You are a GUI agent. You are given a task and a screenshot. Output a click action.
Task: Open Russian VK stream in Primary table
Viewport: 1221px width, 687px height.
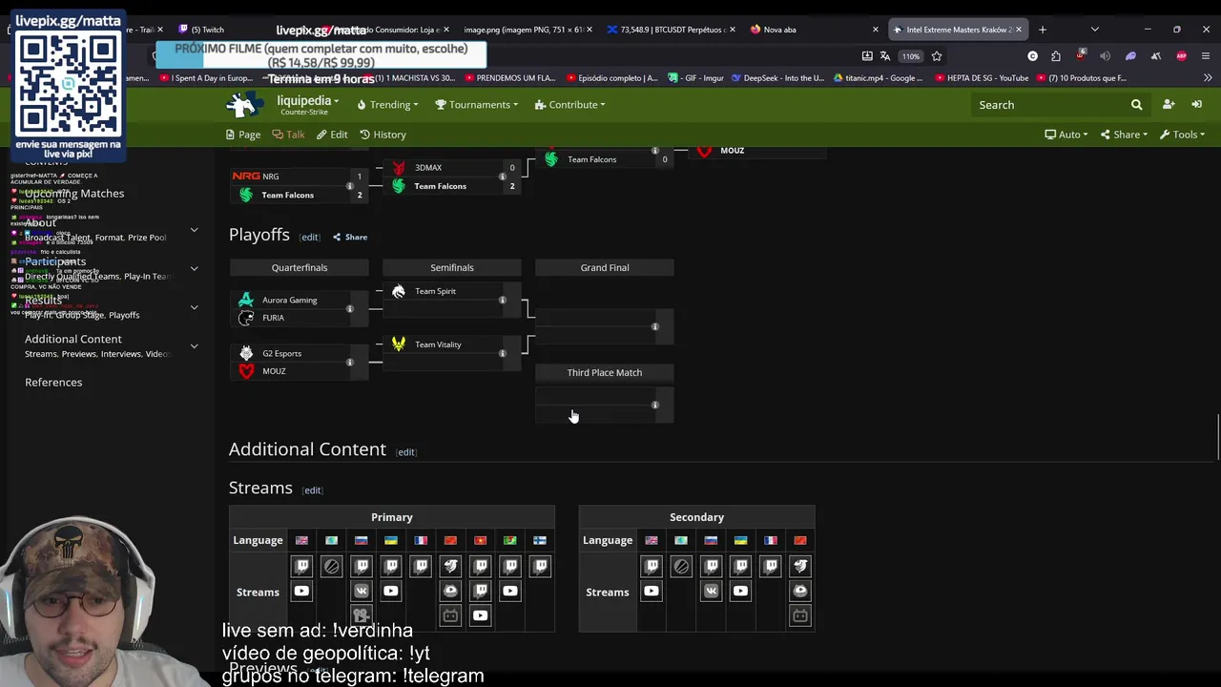click(x=362, y=592)
